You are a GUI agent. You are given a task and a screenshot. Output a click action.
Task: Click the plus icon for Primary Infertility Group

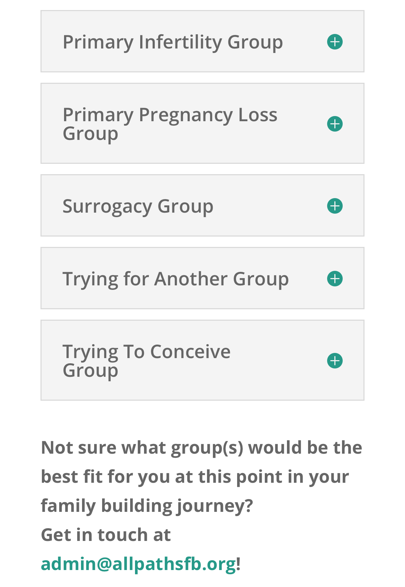pyautogui.click(x=335, y=42)
